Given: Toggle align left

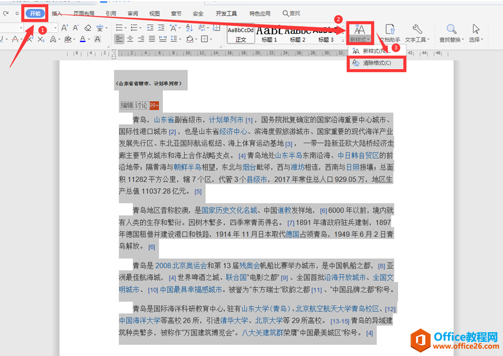Looking at the screenshot, I should [119, 39].
